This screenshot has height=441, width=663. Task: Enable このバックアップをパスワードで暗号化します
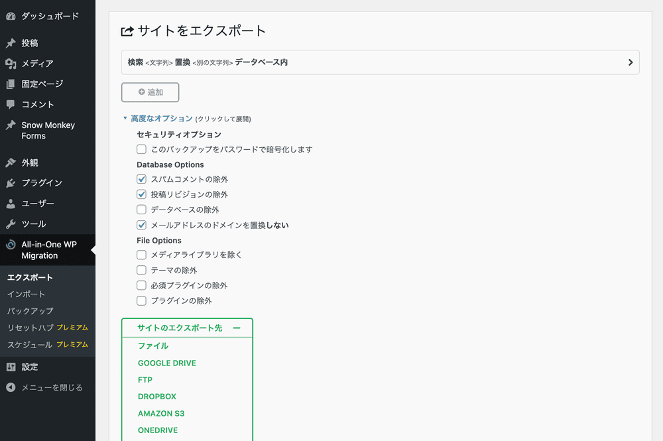pyautogui.click(x=141, y=149)
